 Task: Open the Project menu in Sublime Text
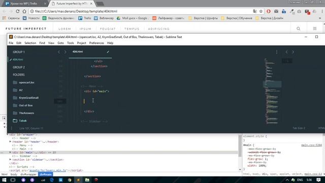81,43
